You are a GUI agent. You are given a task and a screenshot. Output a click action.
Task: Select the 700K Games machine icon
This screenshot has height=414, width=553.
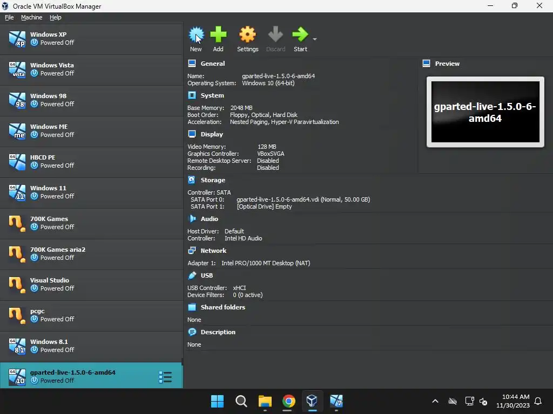tap(17, 223)
